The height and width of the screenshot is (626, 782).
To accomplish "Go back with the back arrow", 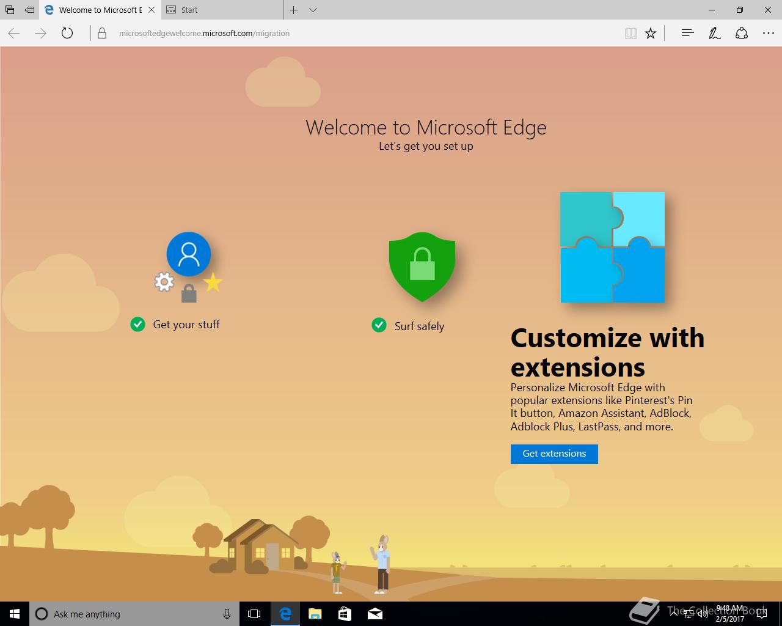I will pos(14,33).
